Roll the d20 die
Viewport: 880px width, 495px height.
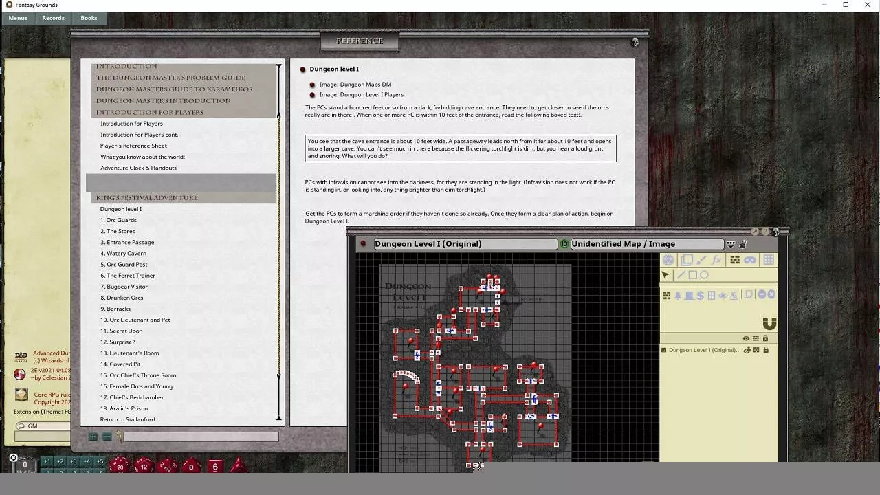coord(120,465)
